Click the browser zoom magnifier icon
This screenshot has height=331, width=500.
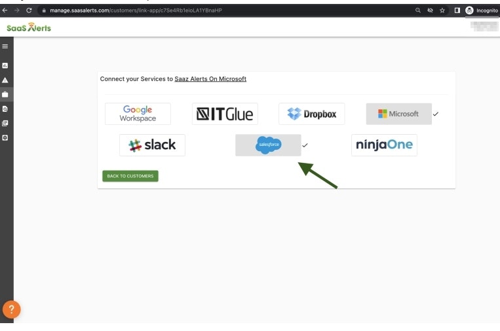tap(417, 10)
